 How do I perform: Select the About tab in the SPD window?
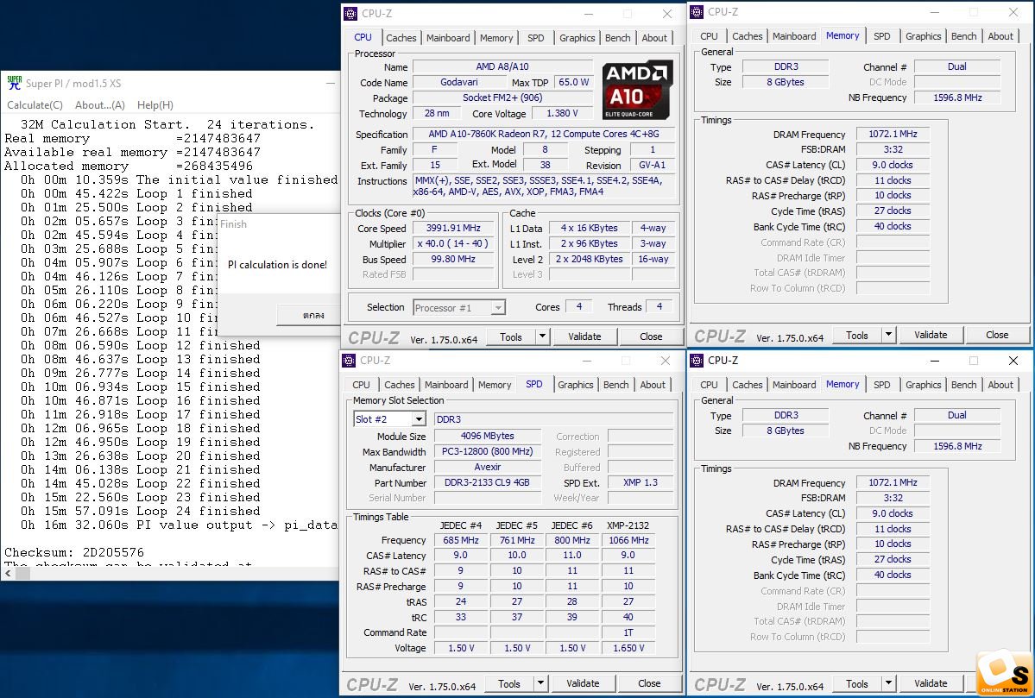(653, 385)
